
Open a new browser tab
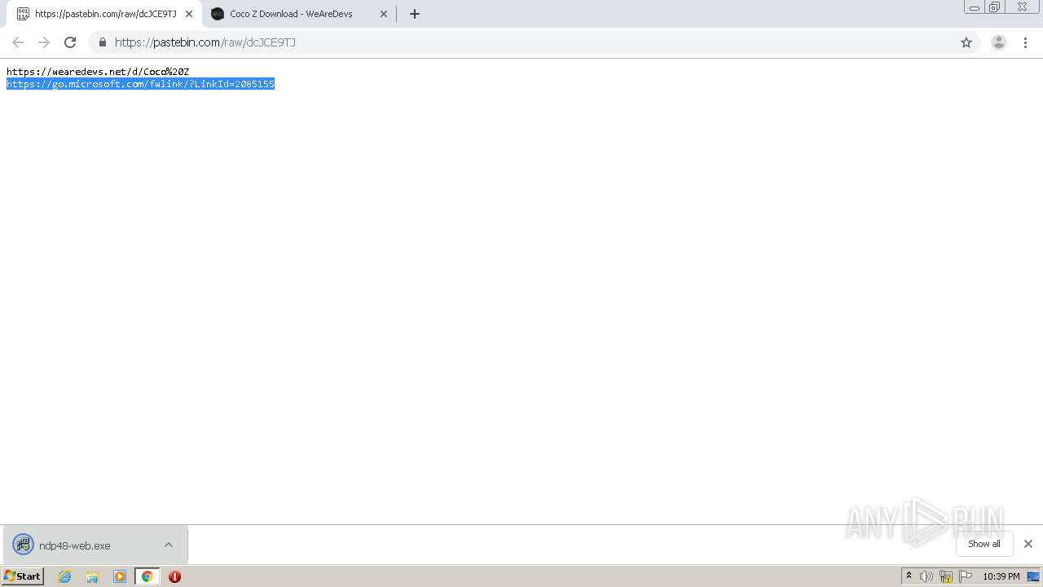pyautogui.click(x=415, y=14)
